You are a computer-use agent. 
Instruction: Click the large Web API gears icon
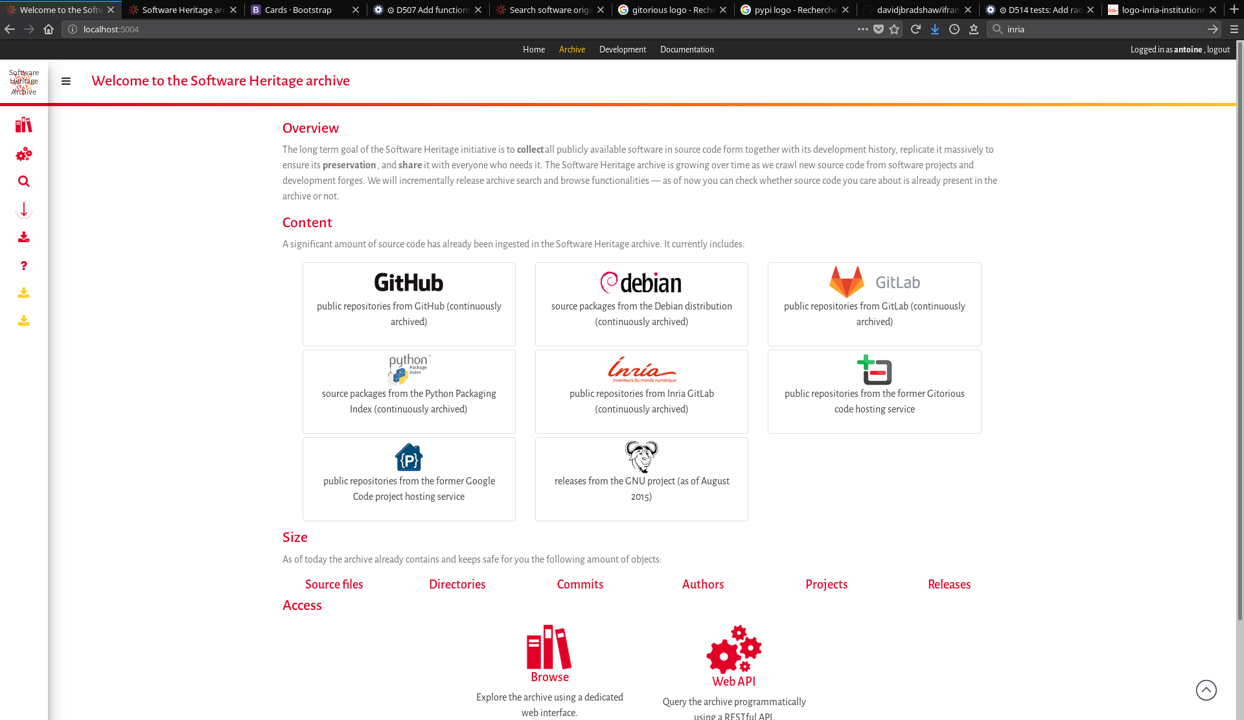[x=734, y=649]
